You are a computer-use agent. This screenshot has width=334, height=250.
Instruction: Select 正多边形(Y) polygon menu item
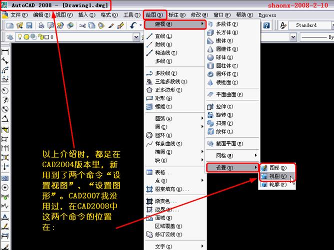[x=174, y=90]
